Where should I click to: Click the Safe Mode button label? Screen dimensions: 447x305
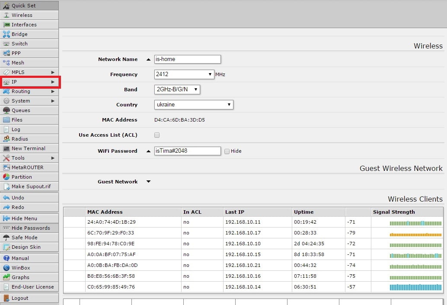coord(25,238)
